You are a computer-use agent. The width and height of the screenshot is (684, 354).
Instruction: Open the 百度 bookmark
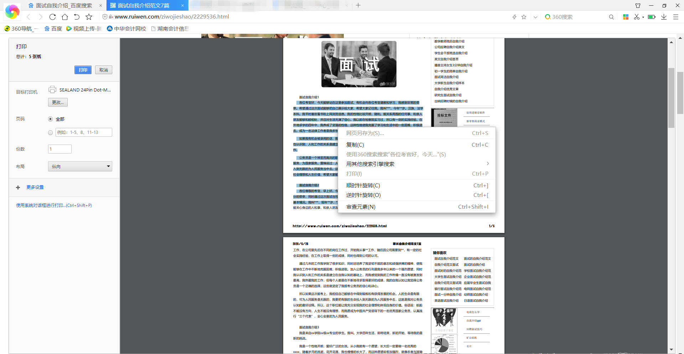coord(53,28)
